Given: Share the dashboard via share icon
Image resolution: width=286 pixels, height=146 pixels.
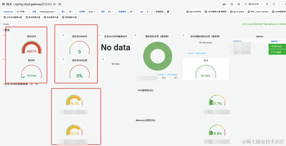Looking at the screenshot, I should pyautogui.click(x=60, y=4).
